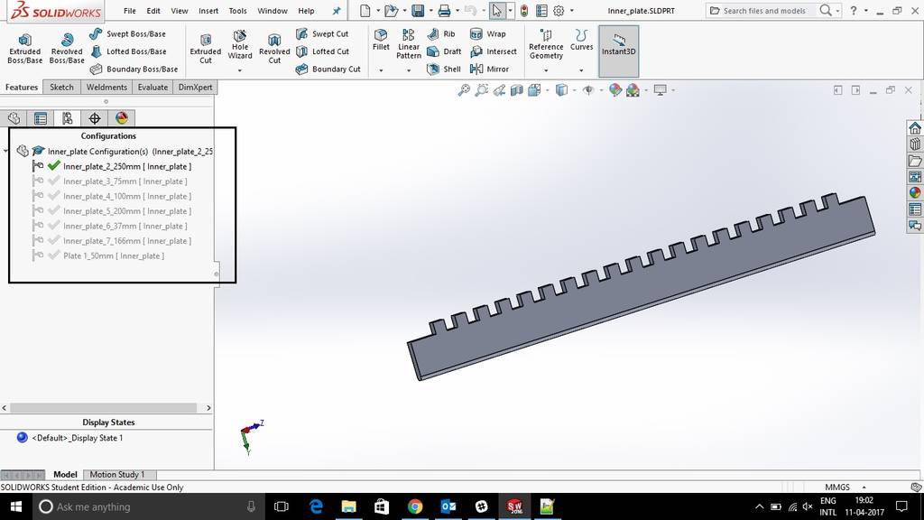
Task: Select Inner_plate_3_75mm configuration
Action: [125, 181]
